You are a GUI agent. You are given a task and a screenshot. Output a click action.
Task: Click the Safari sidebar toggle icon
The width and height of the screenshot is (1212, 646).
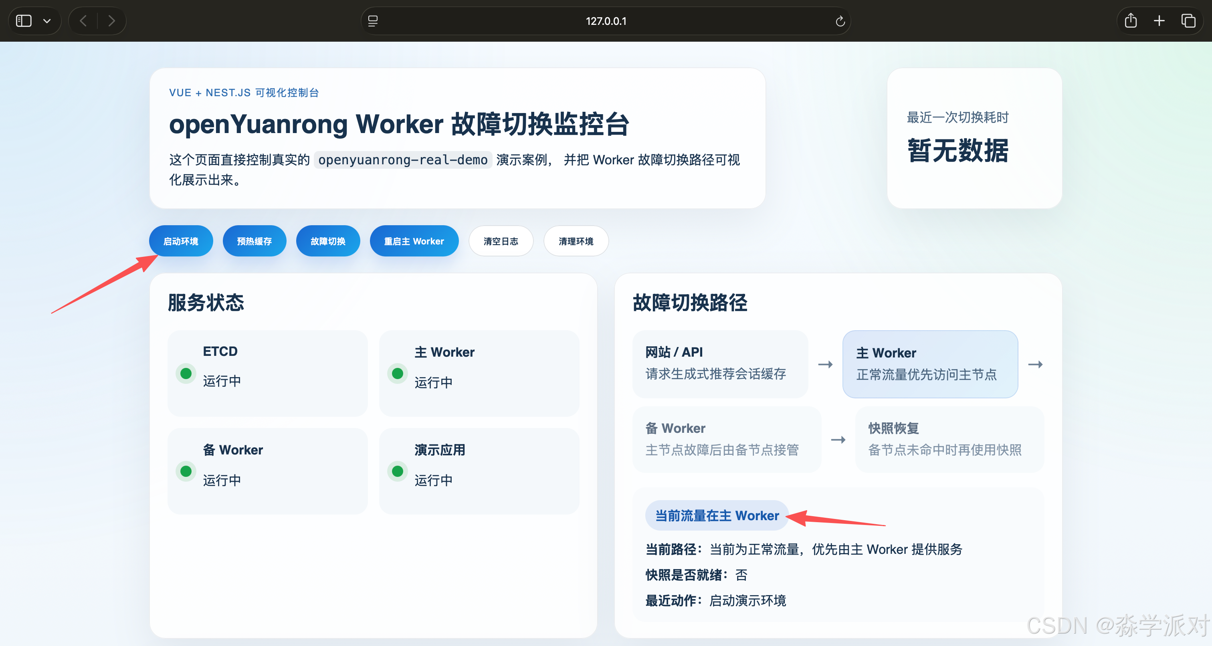tap(24, 21)
